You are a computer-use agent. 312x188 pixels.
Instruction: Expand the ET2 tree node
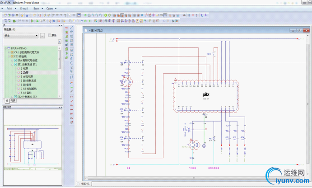click(x=12, y=97)
